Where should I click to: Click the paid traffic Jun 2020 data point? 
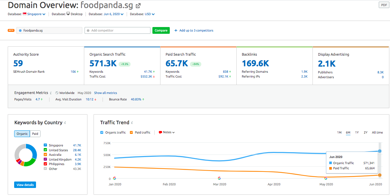(380, 175)
